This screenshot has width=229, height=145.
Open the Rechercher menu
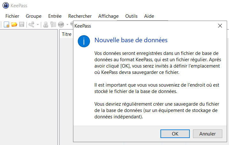point(80,16)
